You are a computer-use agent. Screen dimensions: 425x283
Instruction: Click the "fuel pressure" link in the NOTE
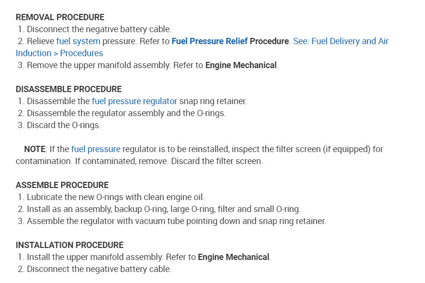[96, 149]
